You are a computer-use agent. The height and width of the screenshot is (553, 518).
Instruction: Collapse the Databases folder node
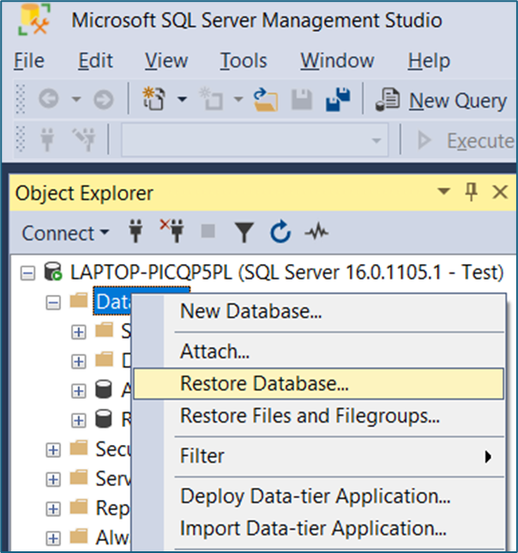(53, 303)
